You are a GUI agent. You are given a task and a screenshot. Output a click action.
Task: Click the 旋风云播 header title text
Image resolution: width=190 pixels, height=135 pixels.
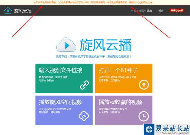point(23,11)
